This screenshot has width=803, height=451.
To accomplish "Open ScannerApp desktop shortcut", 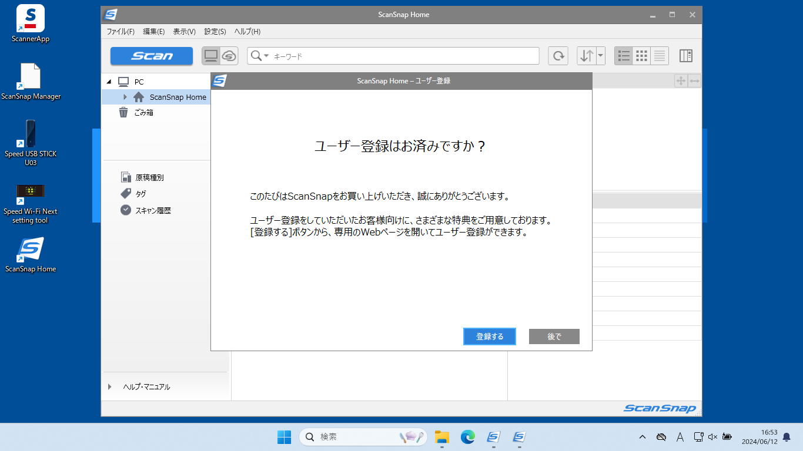I will tap(31, 24).
